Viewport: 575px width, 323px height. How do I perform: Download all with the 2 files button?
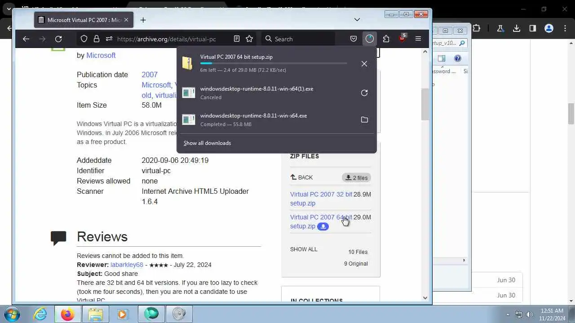[x=356, y=178]
